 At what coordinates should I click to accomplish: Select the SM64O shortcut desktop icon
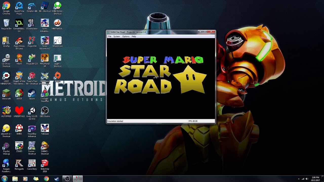click(x=45, y=148)
